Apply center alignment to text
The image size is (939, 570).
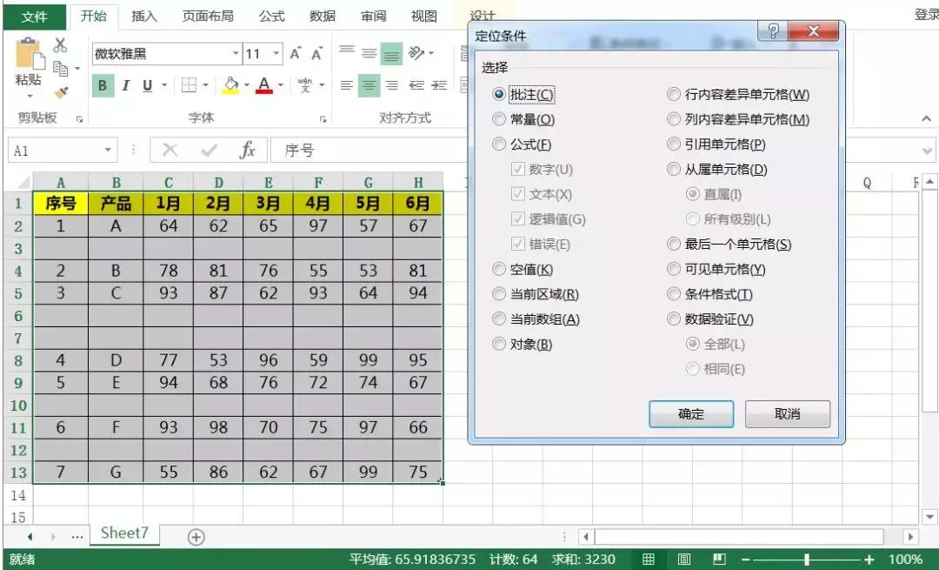pyautogui.click(x=369, y=84)
